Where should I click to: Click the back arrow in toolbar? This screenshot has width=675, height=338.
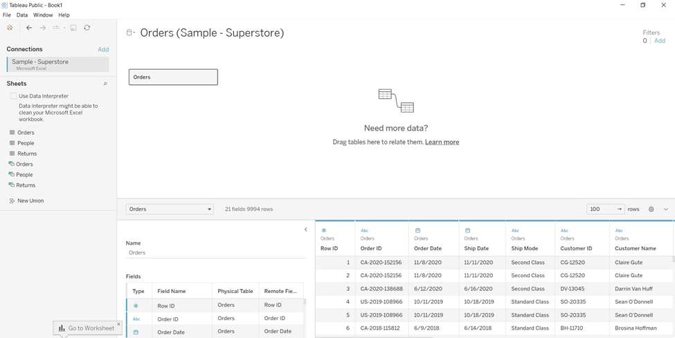coord(29,28)
